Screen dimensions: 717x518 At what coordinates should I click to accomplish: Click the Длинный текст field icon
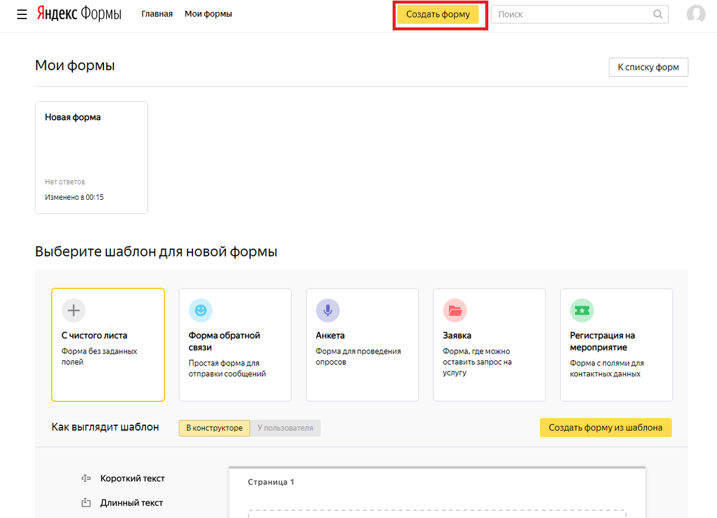coord(86,502)
